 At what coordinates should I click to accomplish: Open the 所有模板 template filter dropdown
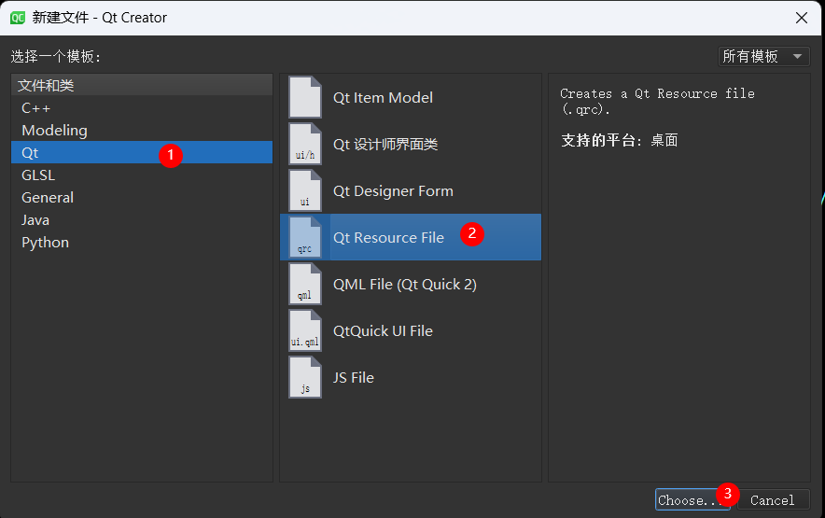[x=763, y=57]
